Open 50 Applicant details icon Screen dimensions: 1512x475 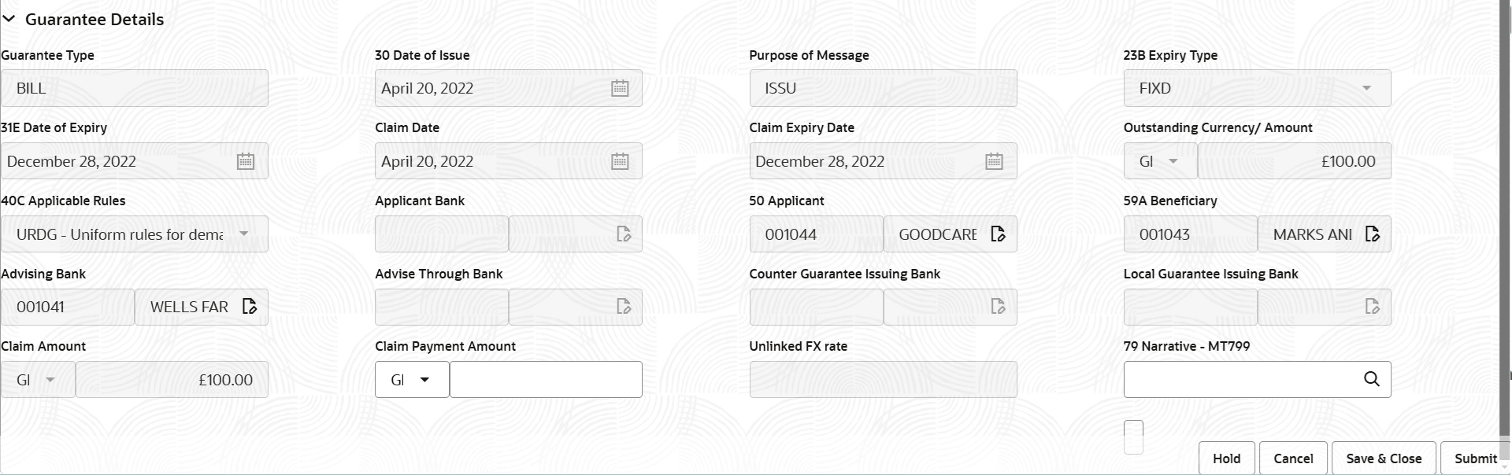[x=998, y=234]
